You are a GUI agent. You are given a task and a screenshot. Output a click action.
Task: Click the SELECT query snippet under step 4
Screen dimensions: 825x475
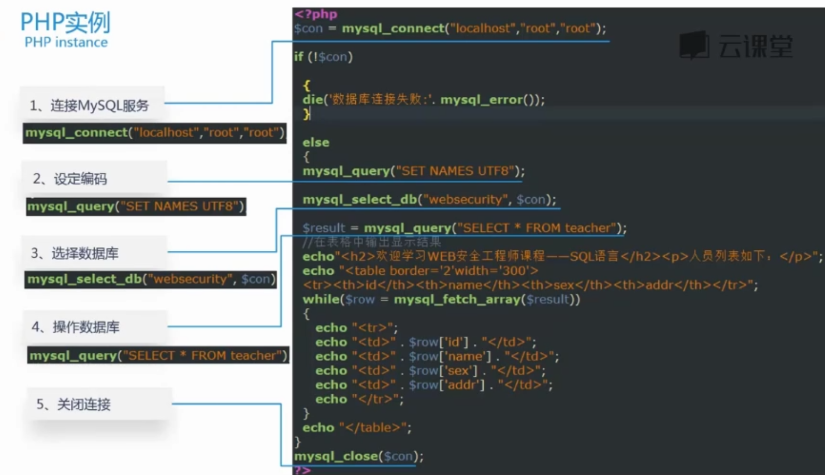[x=158, y=355]
